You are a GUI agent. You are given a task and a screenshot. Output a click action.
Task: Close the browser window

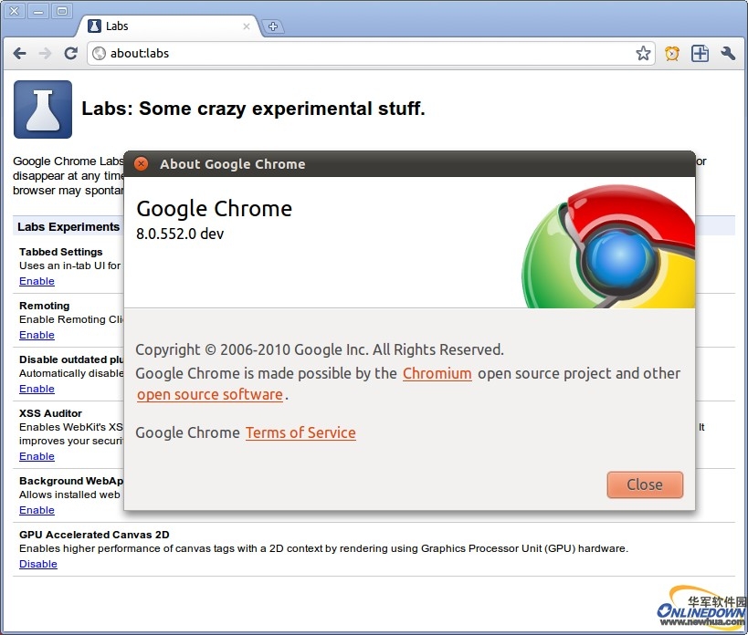[x=15, y=11]
